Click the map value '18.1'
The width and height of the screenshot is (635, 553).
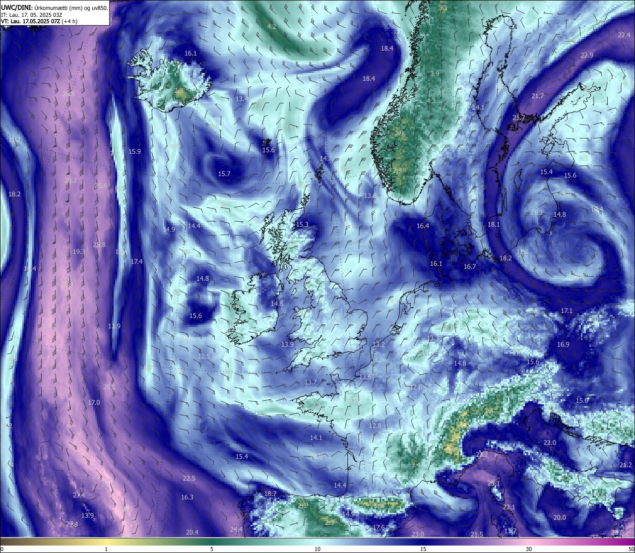tap(494, 224)
